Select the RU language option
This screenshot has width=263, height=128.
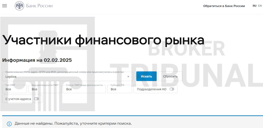tap(254, 6)
